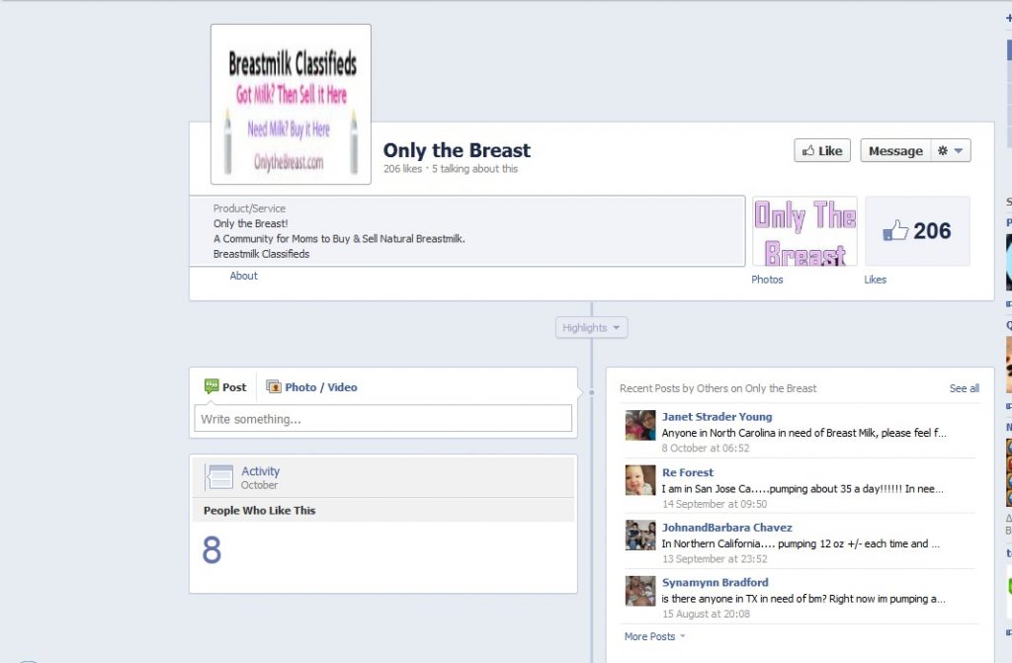Expand the Highlights dropdown
This screenshot has width=1012, height=663.
[x=591, y=328]
